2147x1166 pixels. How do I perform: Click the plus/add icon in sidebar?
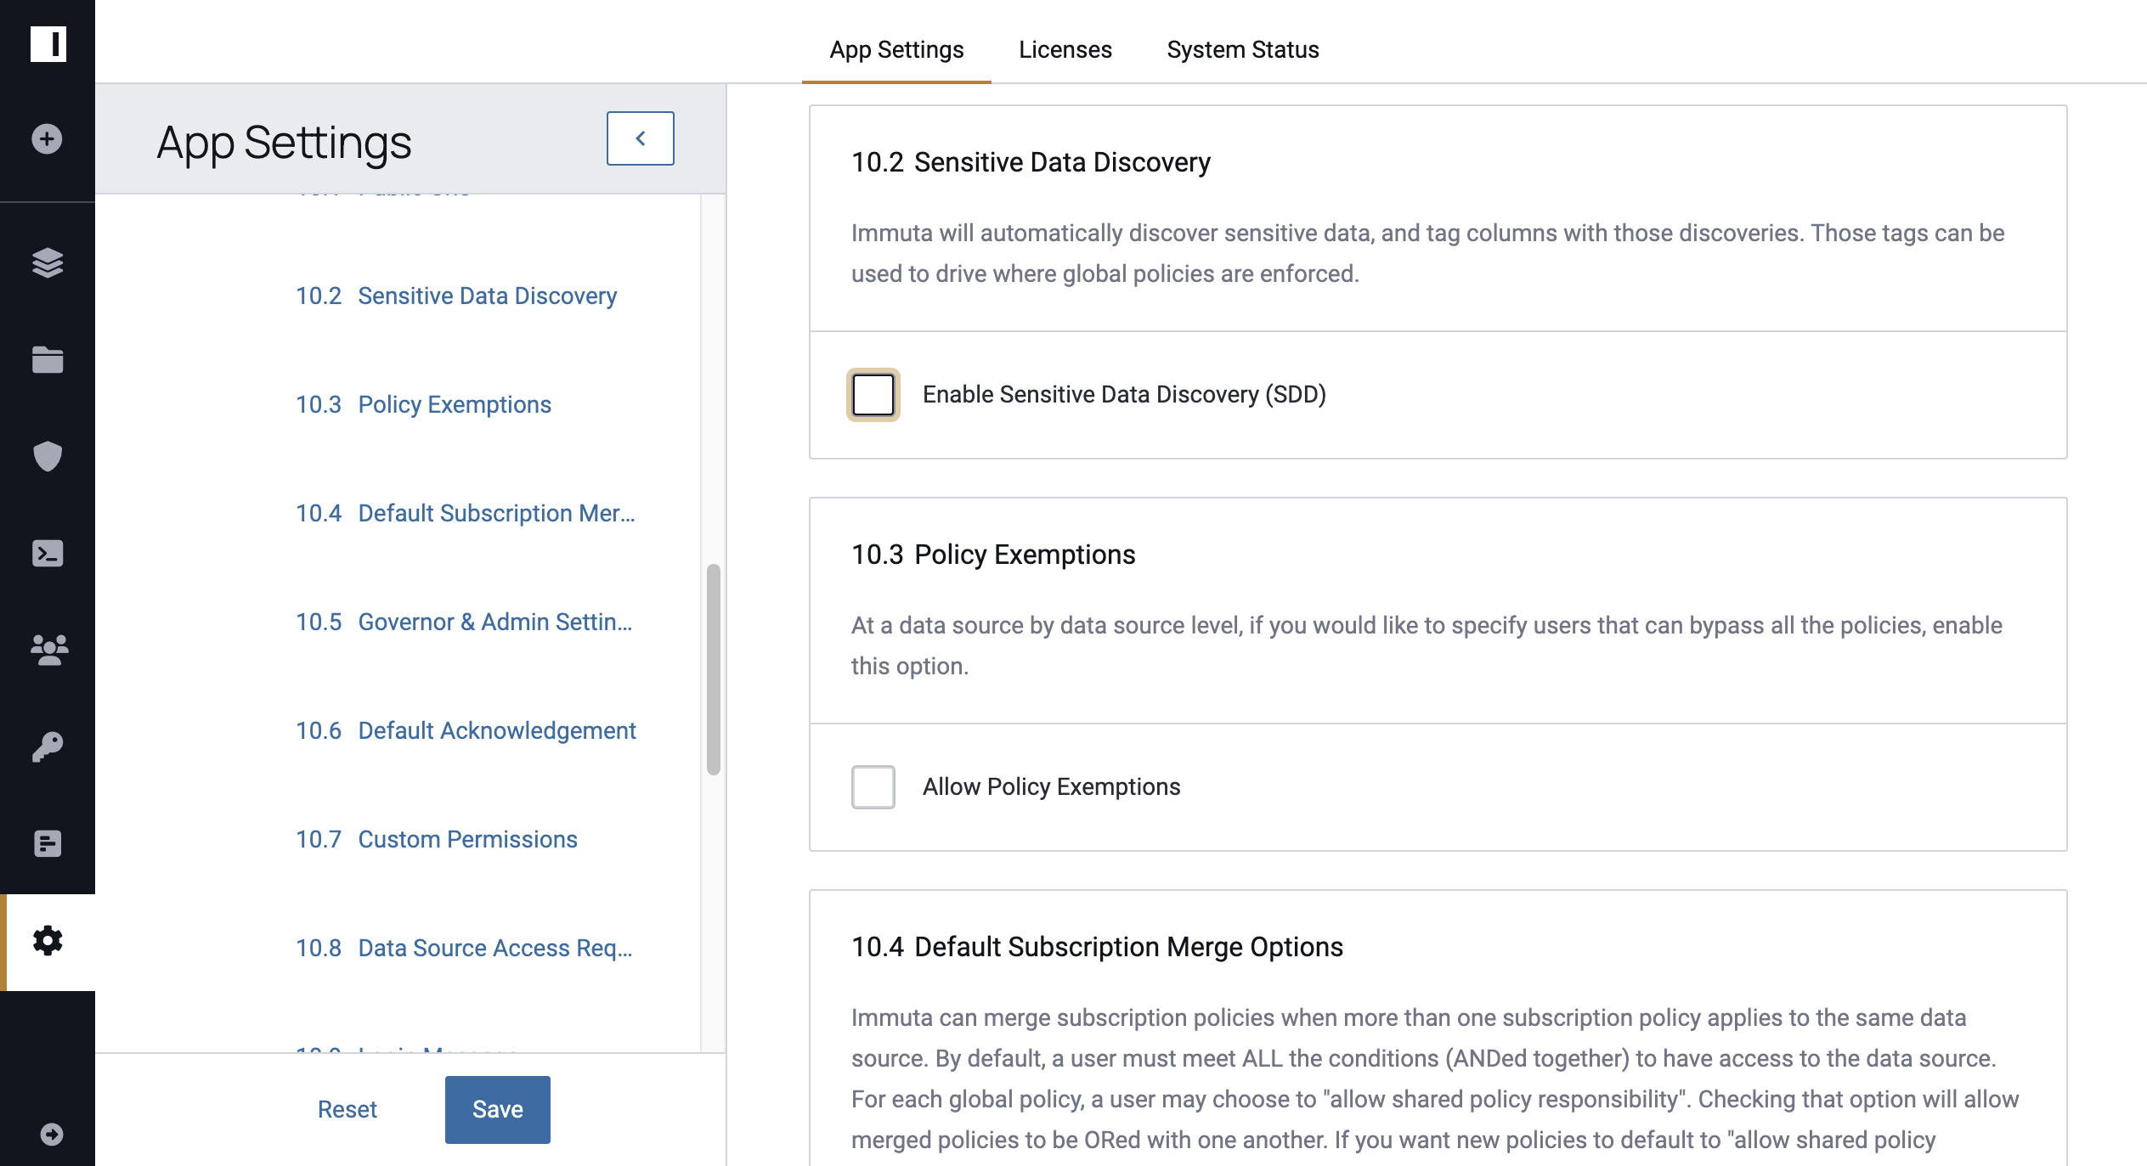tap(48, 139)
